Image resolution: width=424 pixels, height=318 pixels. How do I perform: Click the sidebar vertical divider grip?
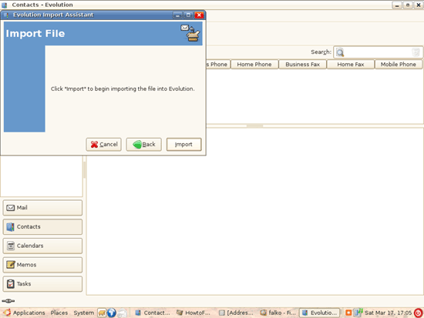[x=84, y=170]
